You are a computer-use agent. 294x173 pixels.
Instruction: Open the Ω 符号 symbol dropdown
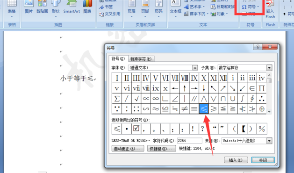251,7
